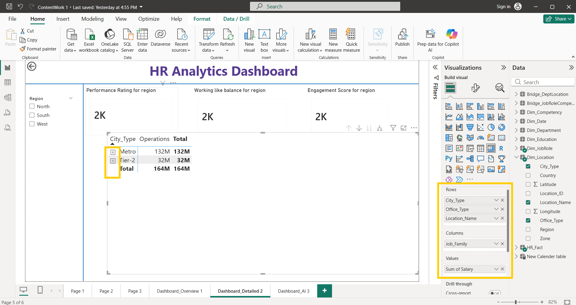This screenshot has width=576, height=305.
Task: Open the Quick measure tool
Action: tap(351, 41)
